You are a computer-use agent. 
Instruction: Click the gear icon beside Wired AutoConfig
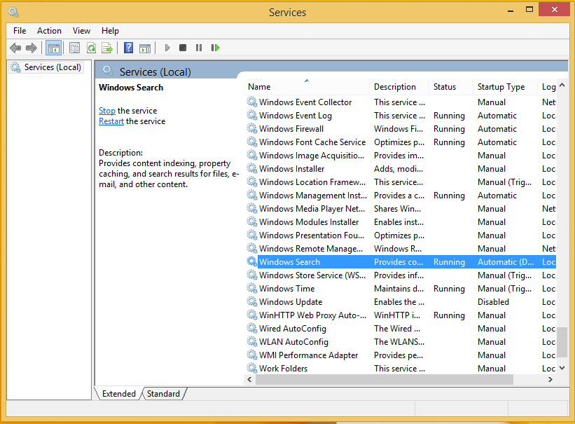click(x=252, y=329)
